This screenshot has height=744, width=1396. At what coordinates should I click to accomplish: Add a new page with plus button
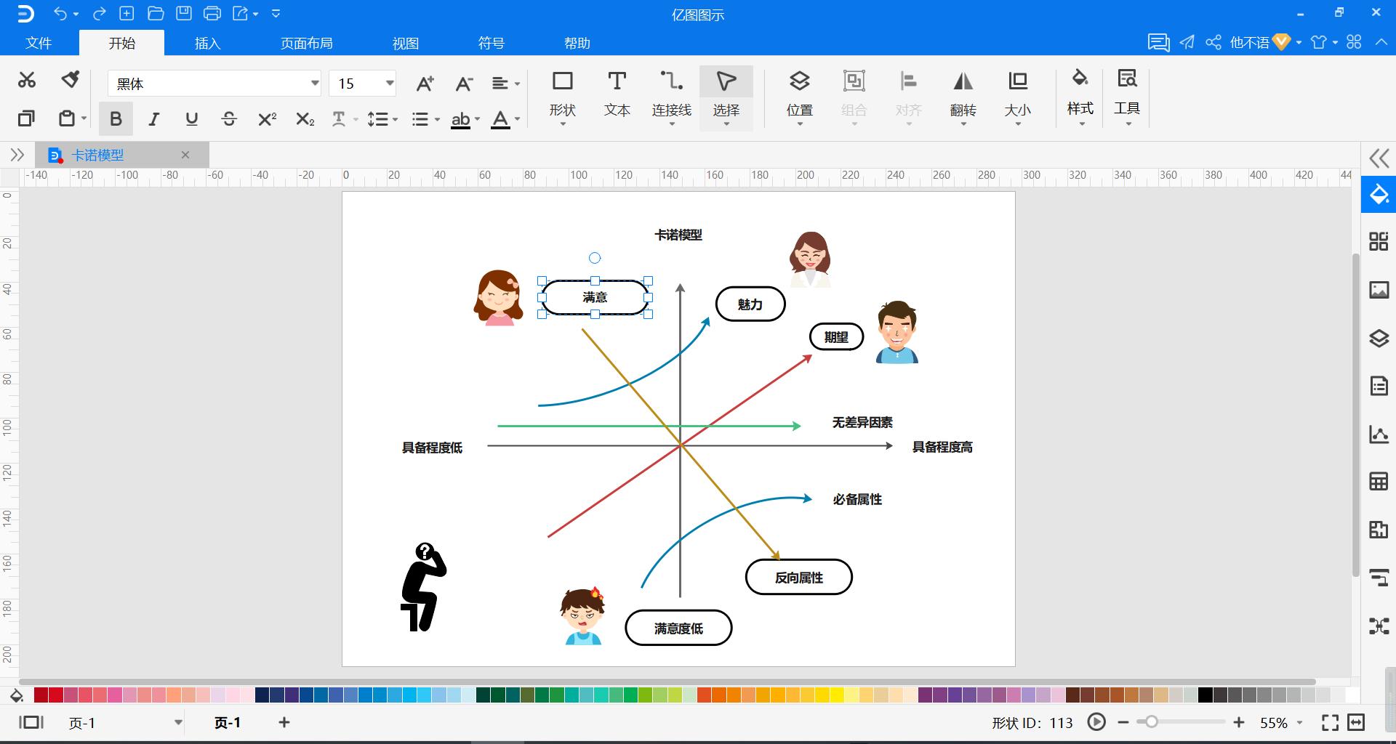pos(284,722)
